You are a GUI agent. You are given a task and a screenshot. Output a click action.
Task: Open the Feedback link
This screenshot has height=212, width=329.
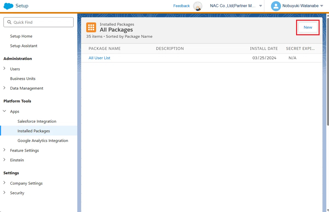coord(181,6)
